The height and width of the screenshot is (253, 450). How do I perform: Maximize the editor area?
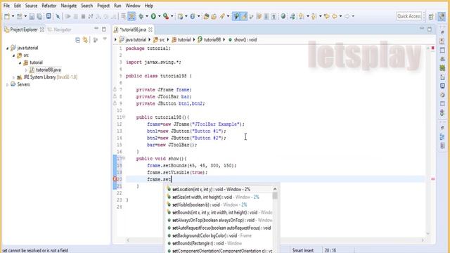click(x=430, y=29)
